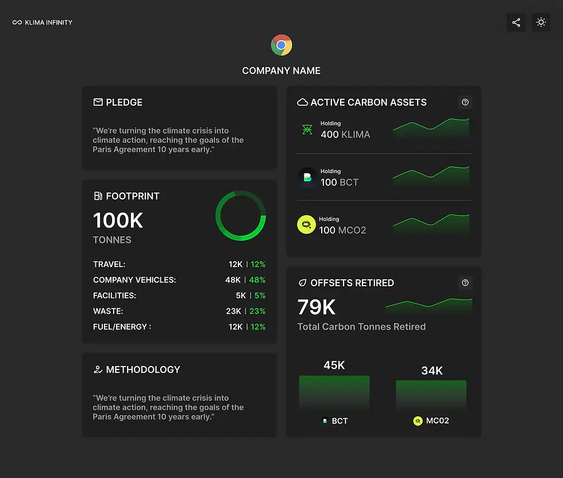Click the 400 KLIMA holding amount
The width and height of the screenshot is (563, 478).
[x=345, y=134]
